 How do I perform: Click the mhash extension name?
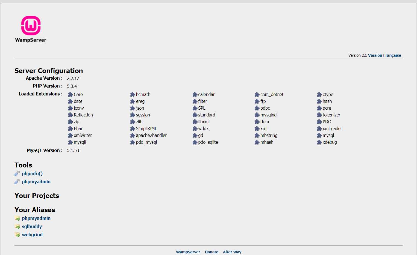(x=267, y=142)
